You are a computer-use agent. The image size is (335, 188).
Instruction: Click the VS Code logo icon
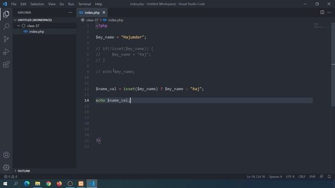coord(5,4)
